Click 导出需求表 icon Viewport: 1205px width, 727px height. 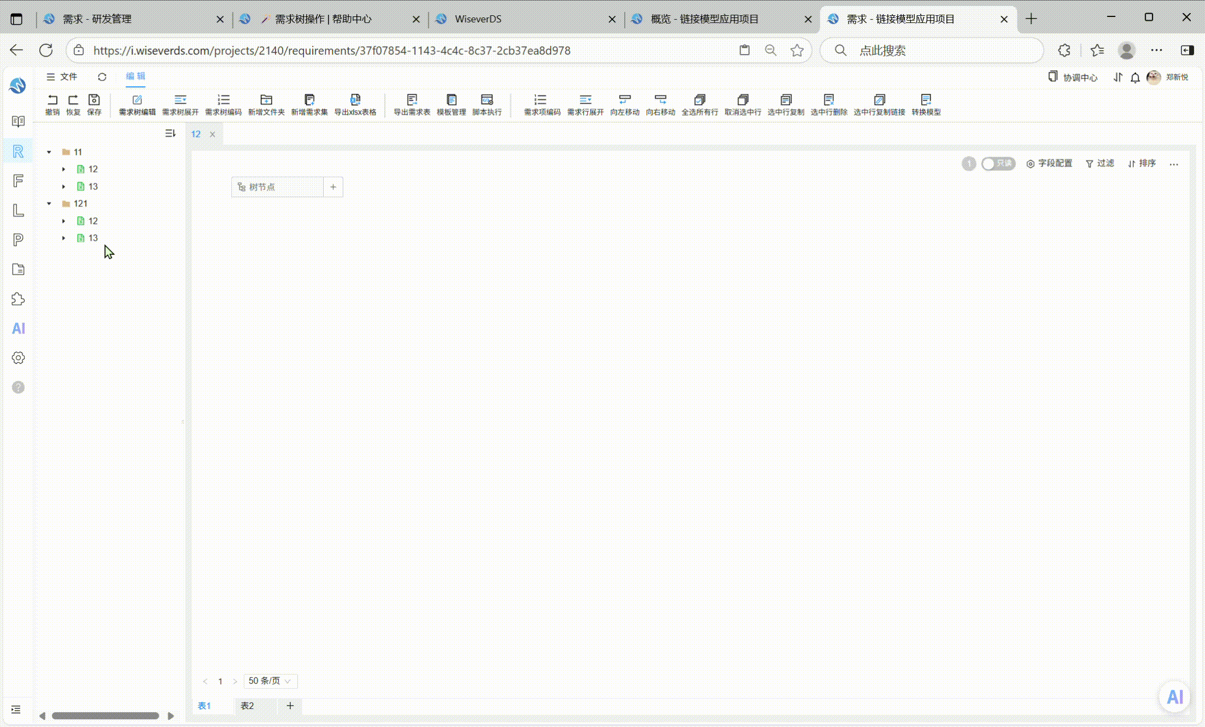click(x=412, y=100)
